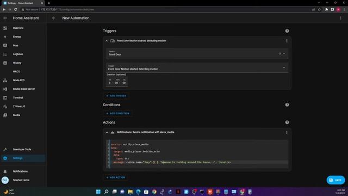Open Windows taskbar search
Viewport: 348px width, 196px height.
107,192
